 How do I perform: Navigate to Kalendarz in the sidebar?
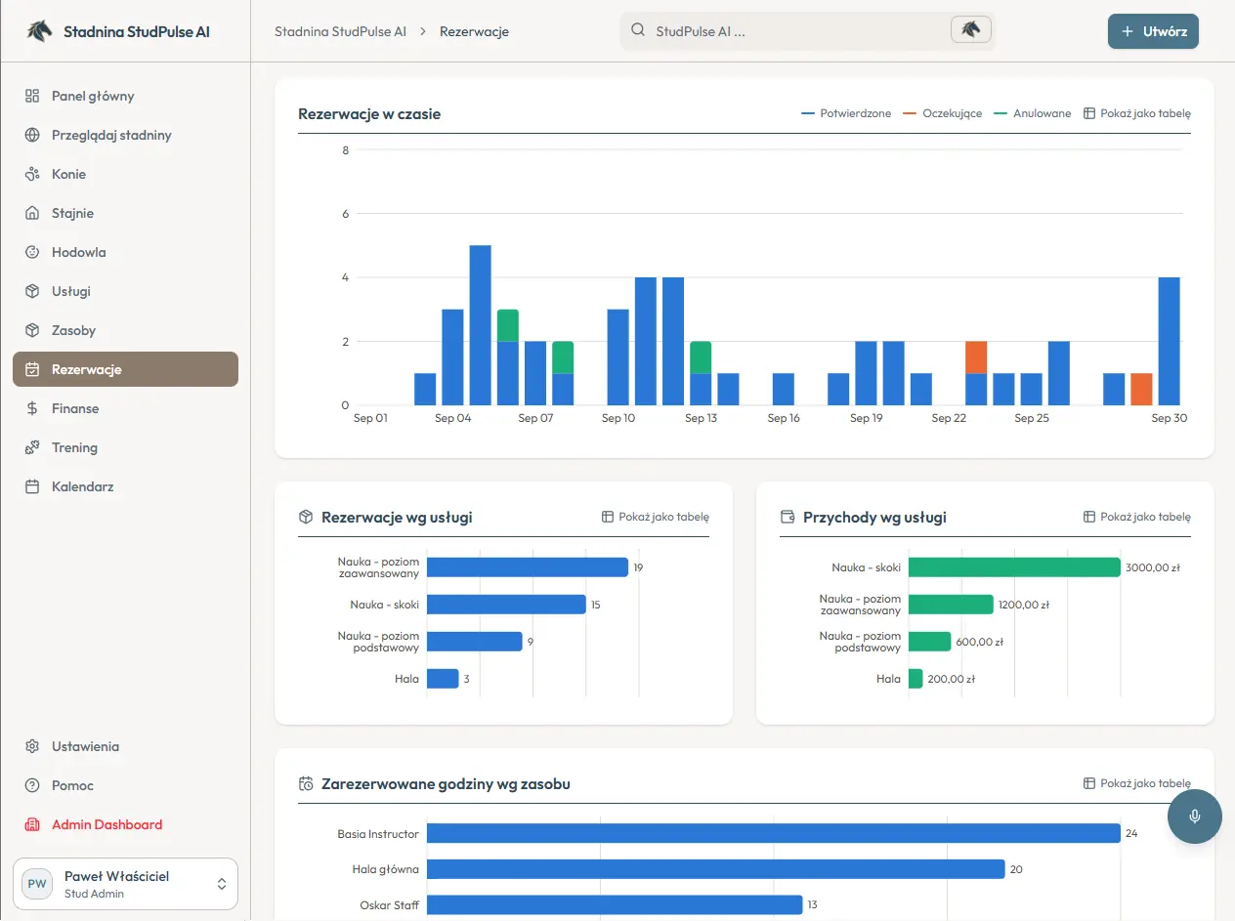pos(125,486)
